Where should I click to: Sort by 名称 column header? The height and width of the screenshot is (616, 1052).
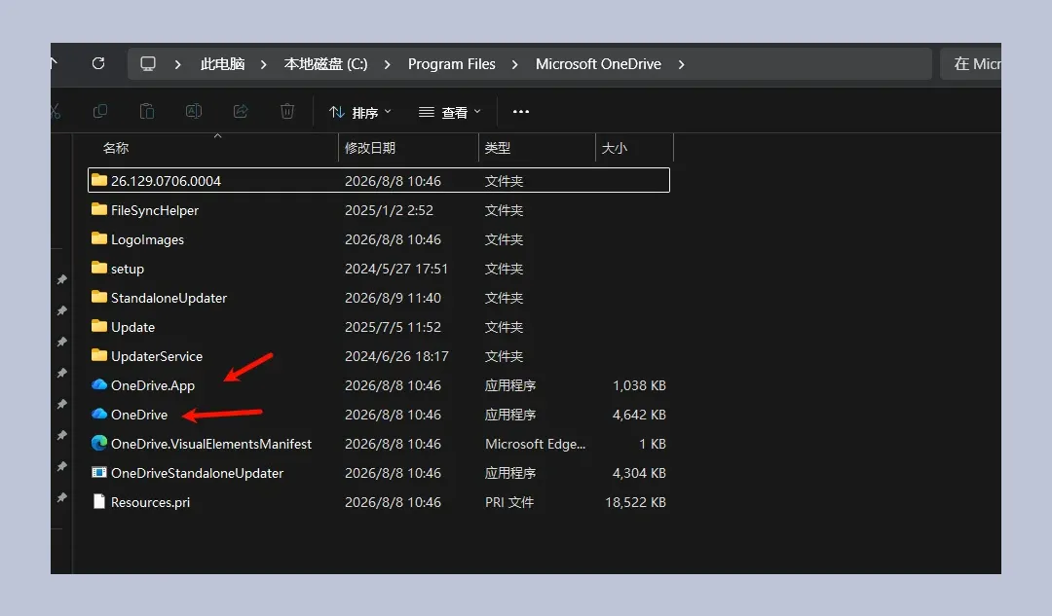115,148
